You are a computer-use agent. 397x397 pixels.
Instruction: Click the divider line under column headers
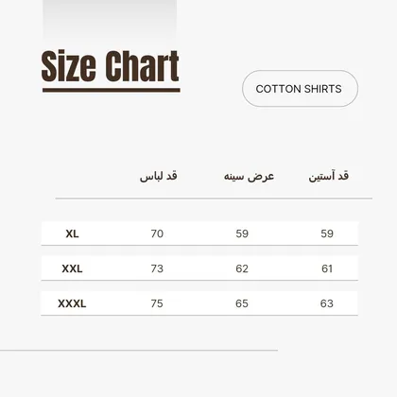click(214, 198)
